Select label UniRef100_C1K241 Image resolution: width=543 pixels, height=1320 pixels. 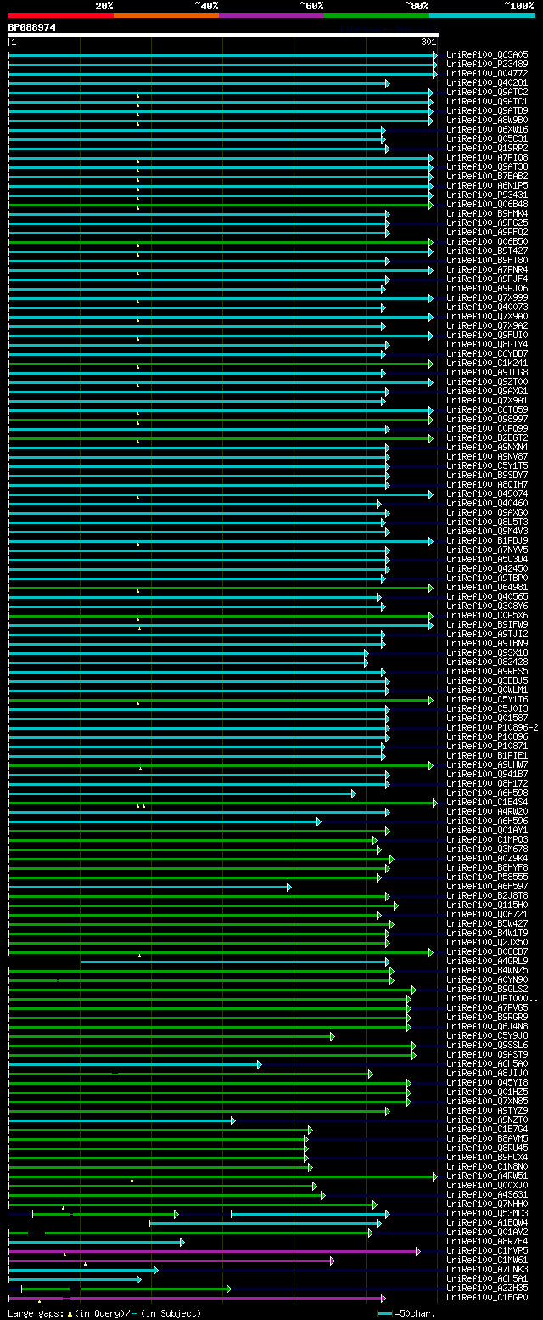(487, 363)
